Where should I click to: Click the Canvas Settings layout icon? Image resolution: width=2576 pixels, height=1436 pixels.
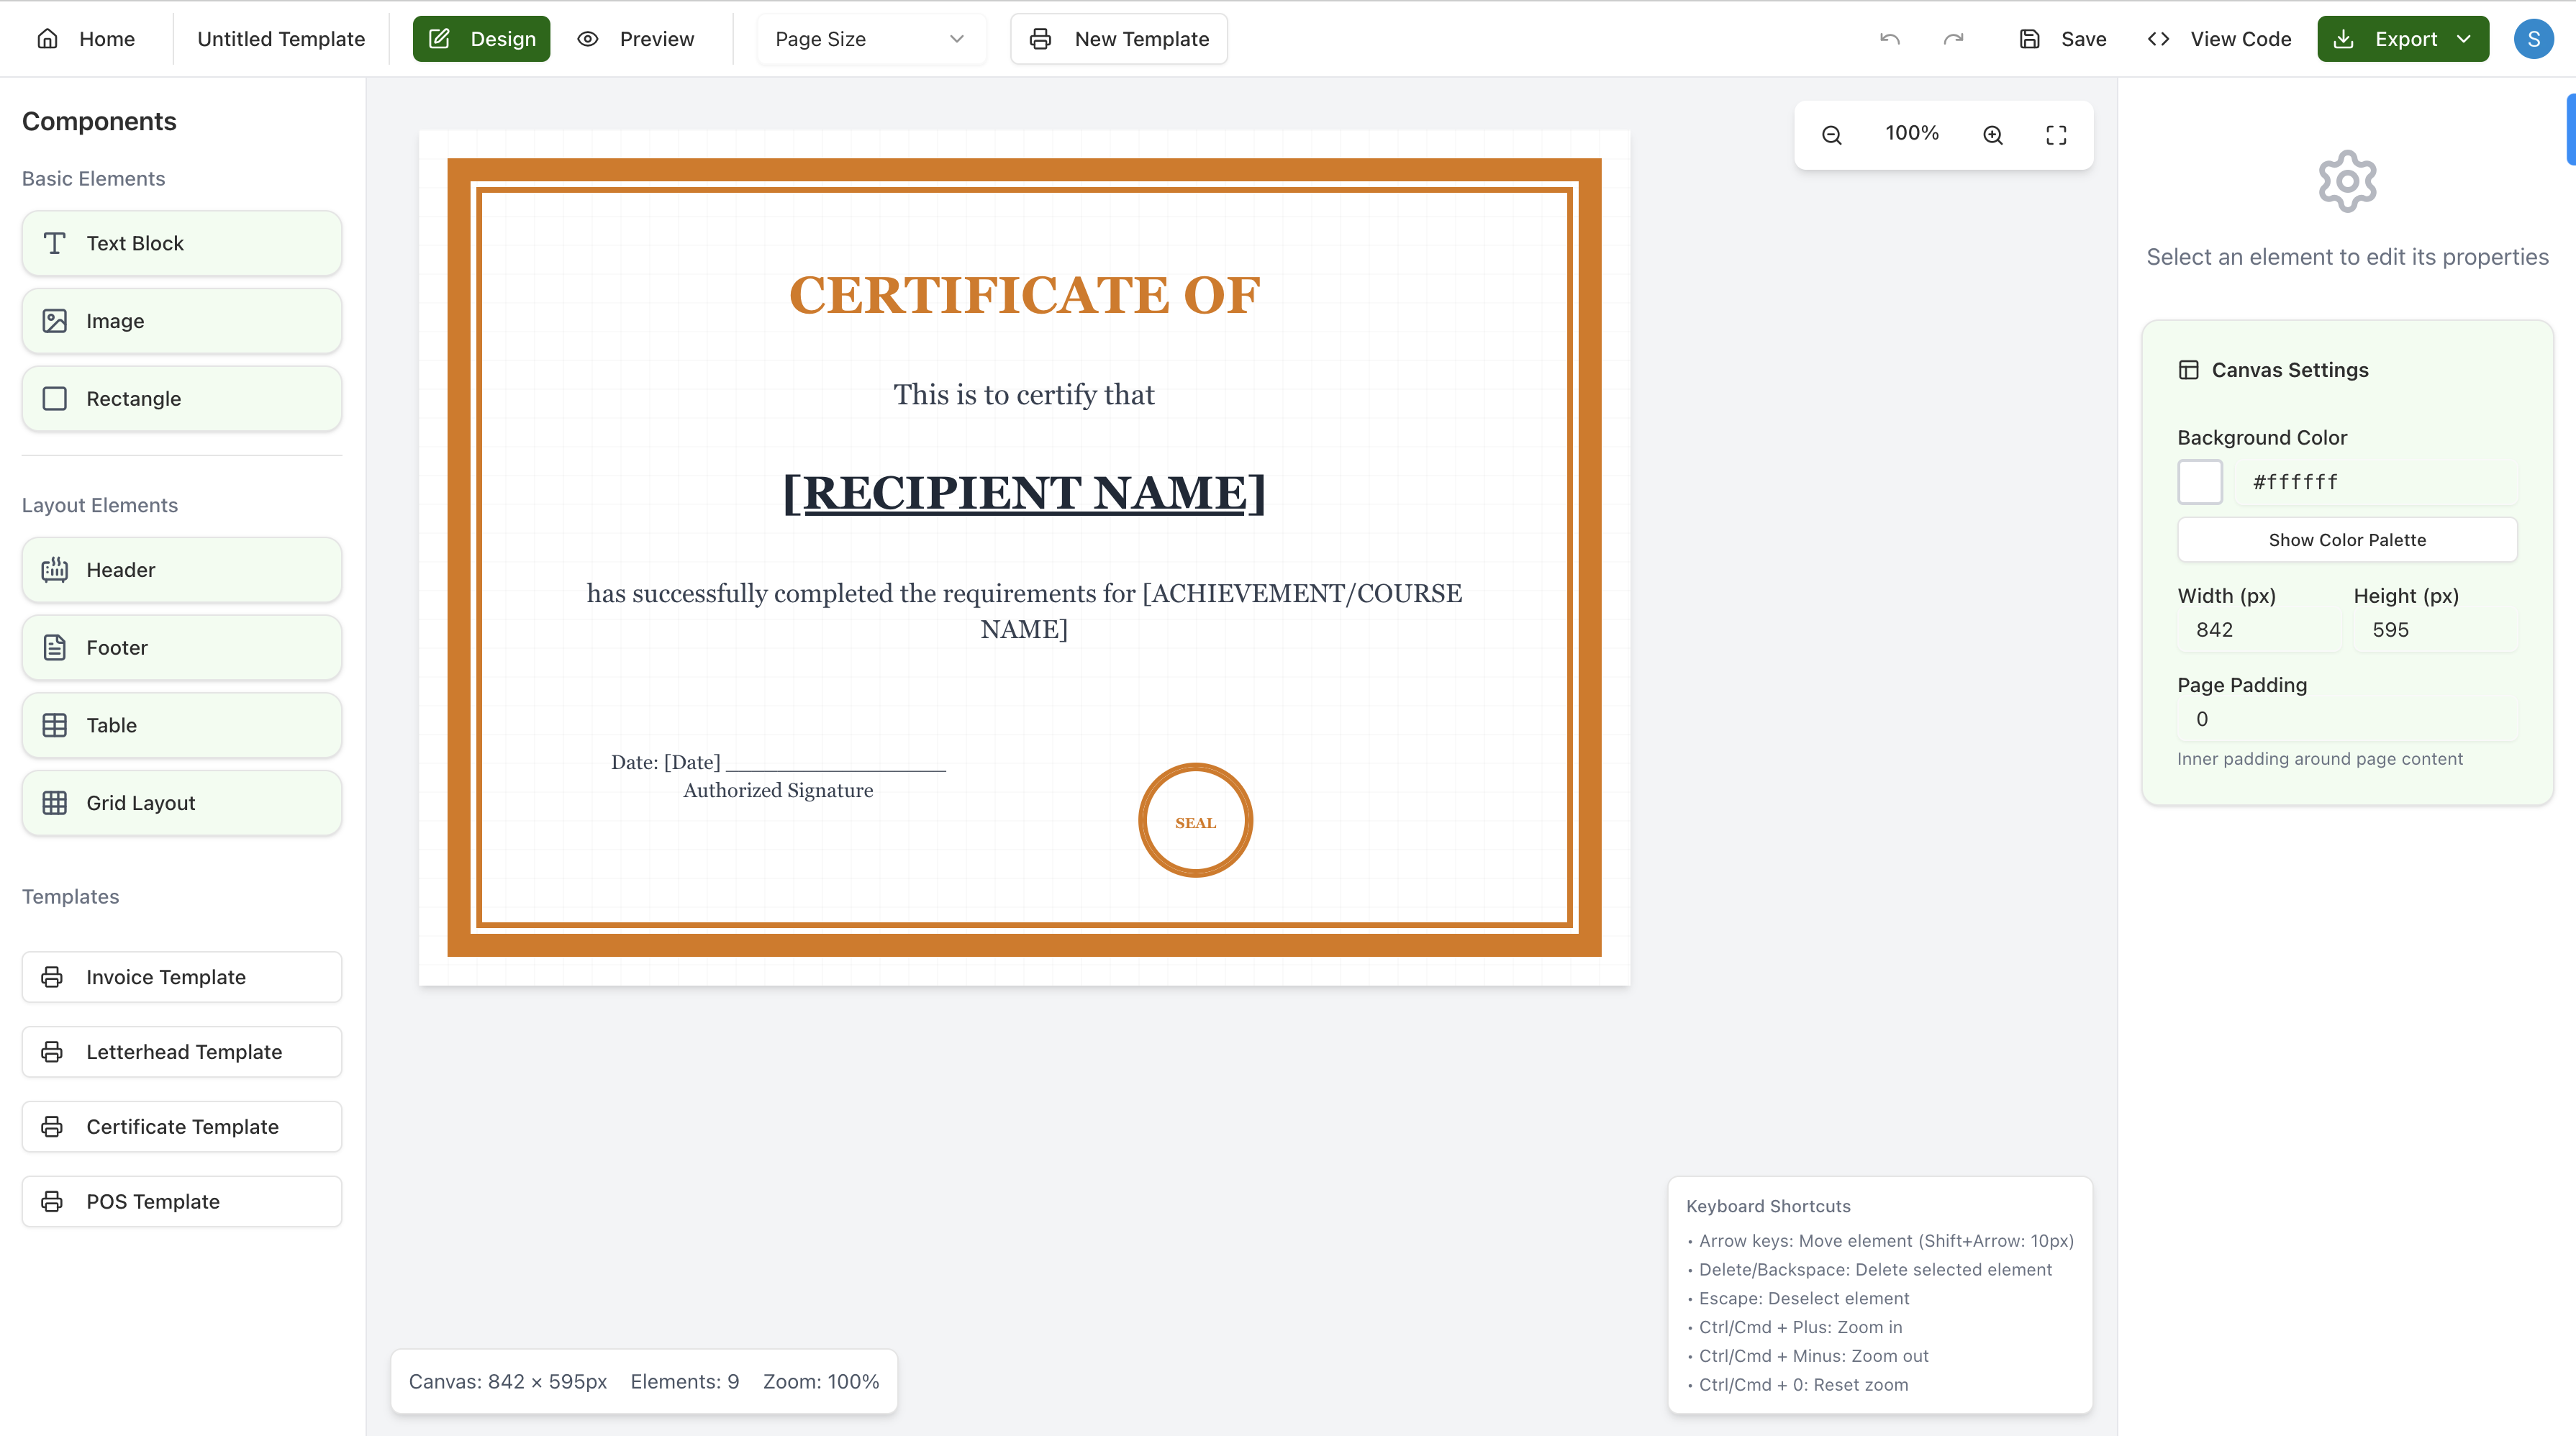pyautogui.click(x=2188, y=370)
